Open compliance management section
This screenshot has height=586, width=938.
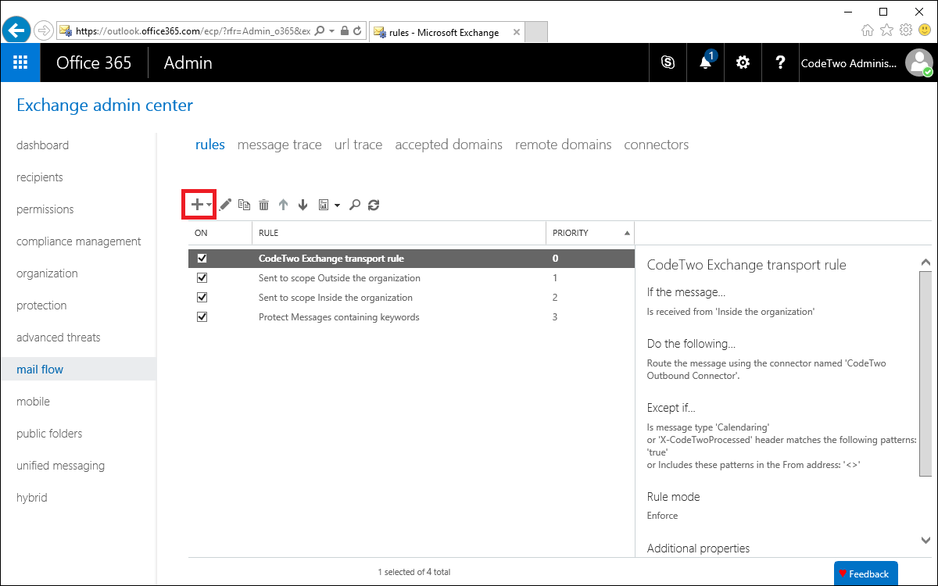(x=79, y=241)
